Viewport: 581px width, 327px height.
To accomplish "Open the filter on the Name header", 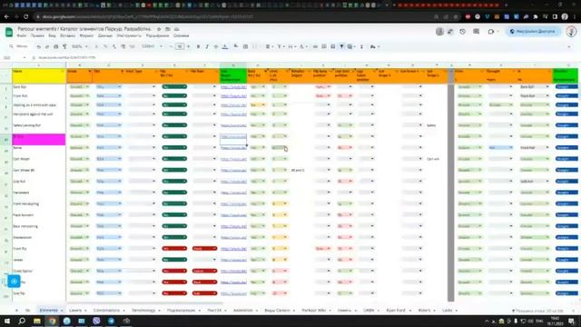I will click(63, 71).
